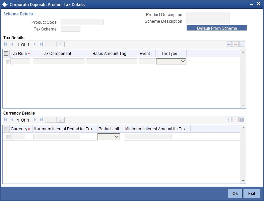Image resolution: width=264 pixels, height=201 pixels.
Task: Go to previous page in Currency Details
Action: 12,120
